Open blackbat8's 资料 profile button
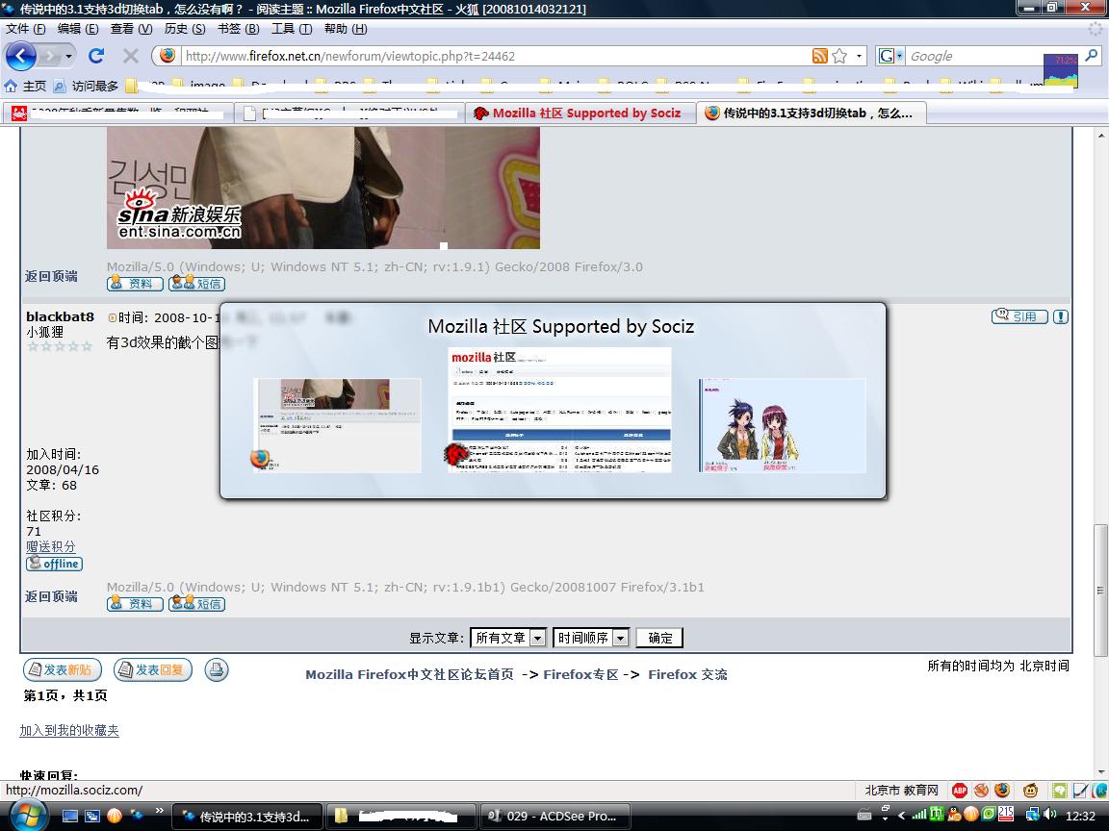The width and height of the screenshot is (1109, 831). pos(135,603)
